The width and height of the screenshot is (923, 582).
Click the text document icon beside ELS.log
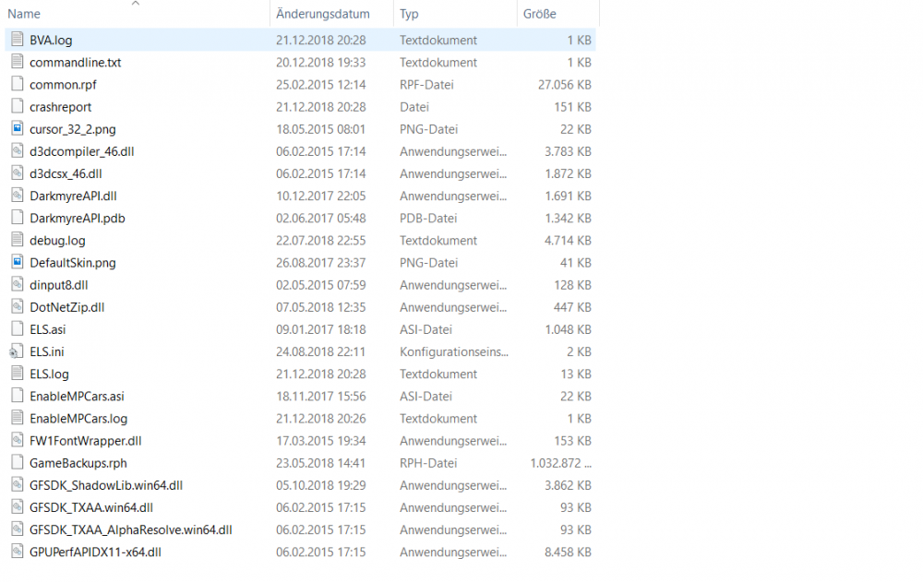point(15,374)
